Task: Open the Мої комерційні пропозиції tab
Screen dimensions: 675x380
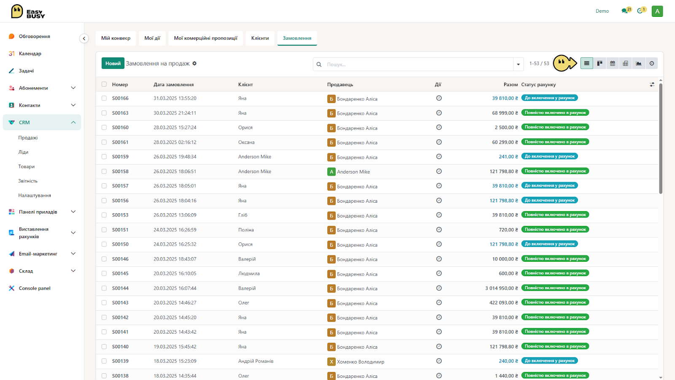Action: click(206, 38)
